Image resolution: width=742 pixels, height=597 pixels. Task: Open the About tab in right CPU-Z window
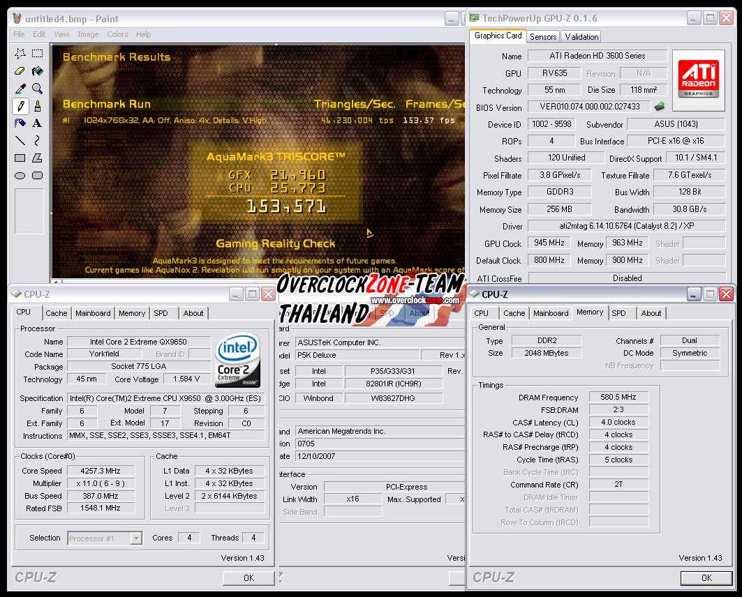651,313
